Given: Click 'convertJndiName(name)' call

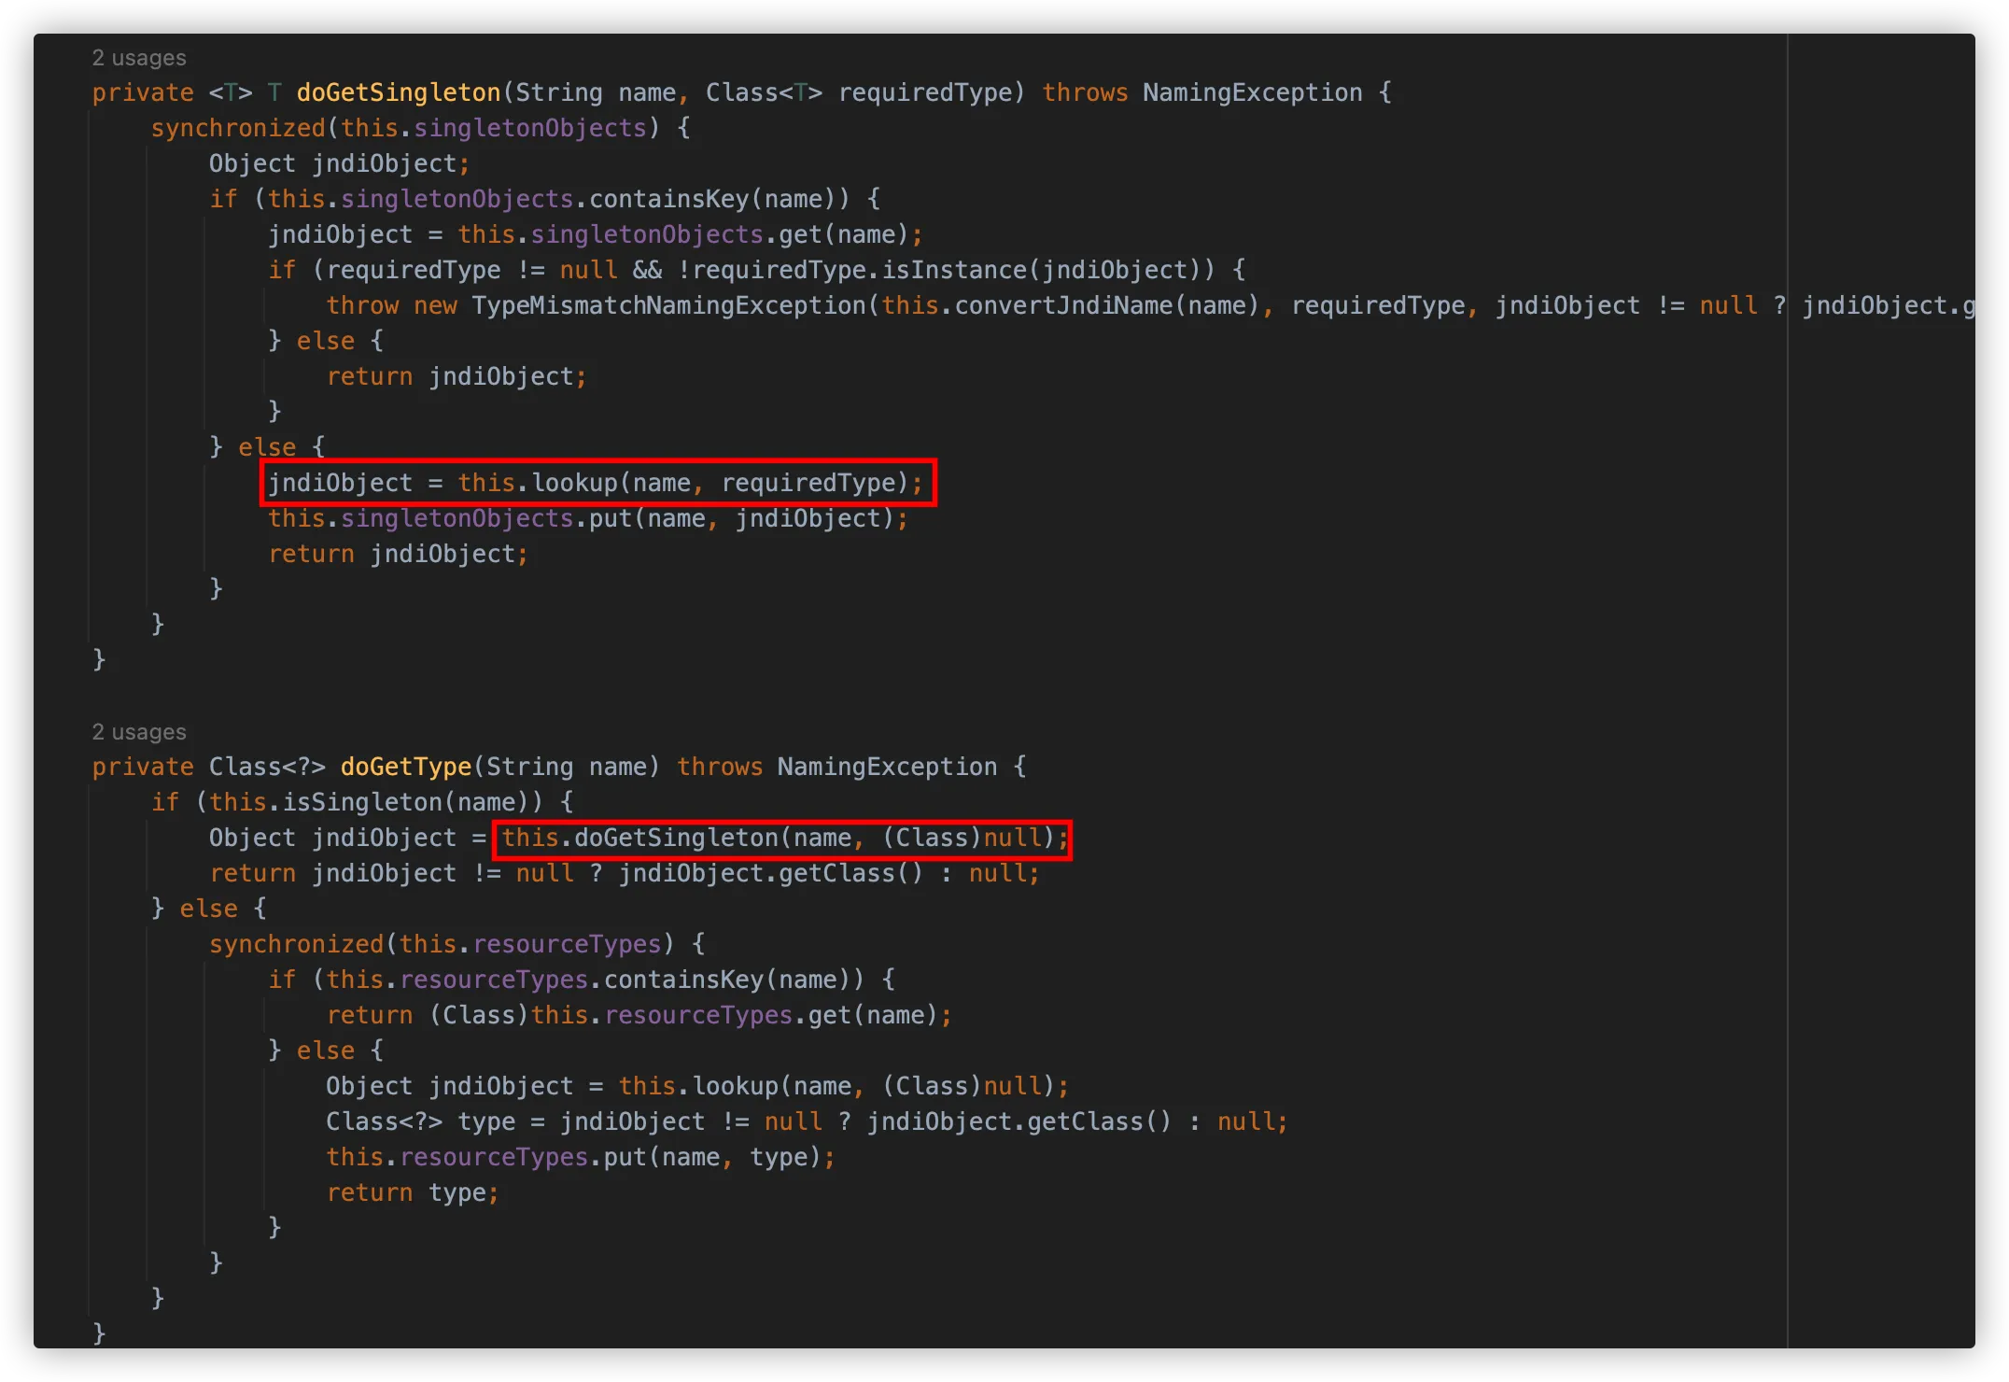Looking at the screenshot, I should (1107, 305).
